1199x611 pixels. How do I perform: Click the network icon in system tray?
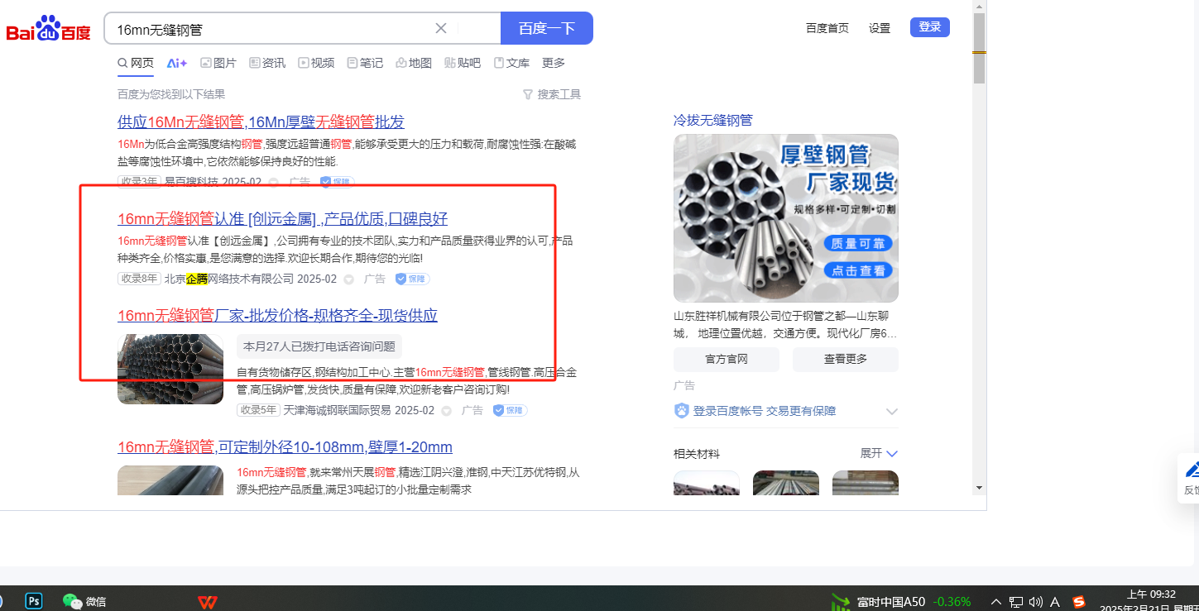point(1016,601)
